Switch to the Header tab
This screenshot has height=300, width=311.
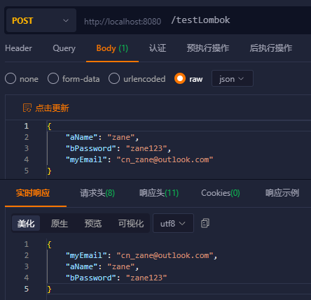tap(19, 48)
